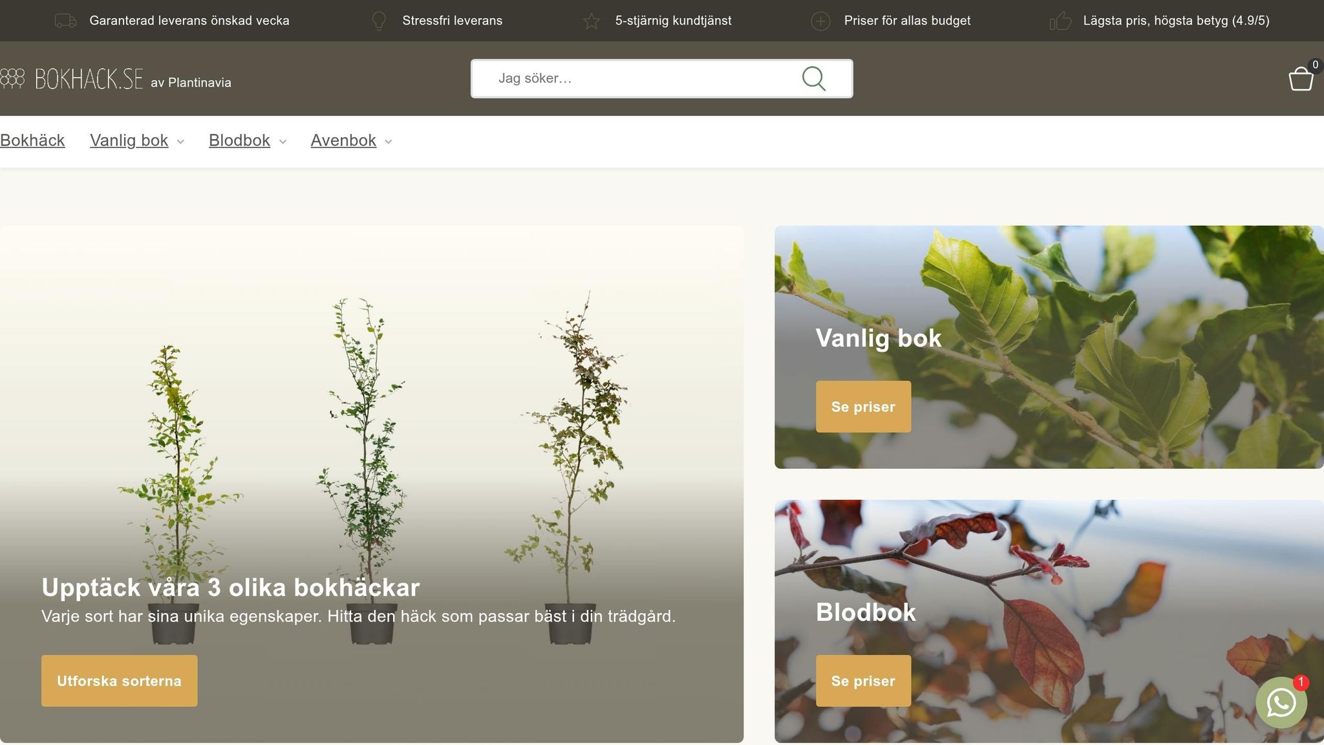Expand the Blodbok dropdown chevron

283,142
